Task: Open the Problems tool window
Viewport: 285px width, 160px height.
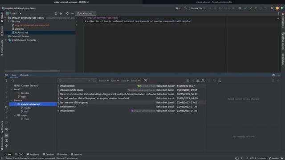Action: pos(33,154)
